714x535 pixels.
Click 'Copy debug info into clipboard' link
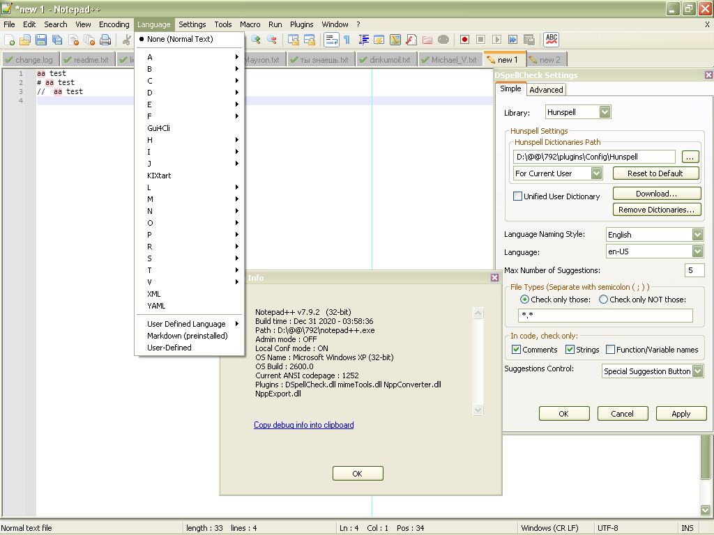point(304,425)
